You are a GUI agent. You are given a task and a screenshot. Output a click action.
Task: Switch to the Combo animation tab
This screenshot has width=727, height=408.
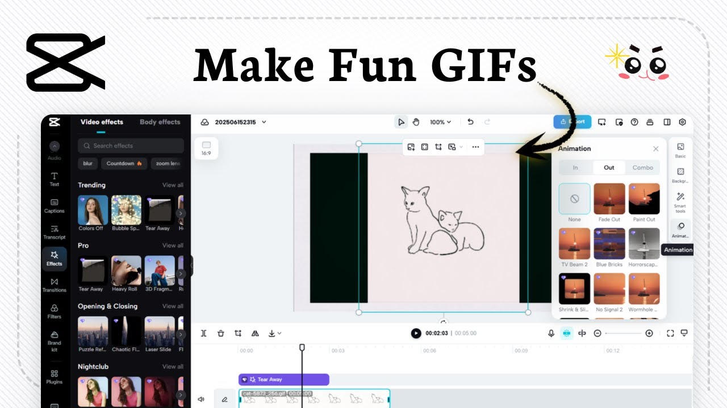point(643,168)
